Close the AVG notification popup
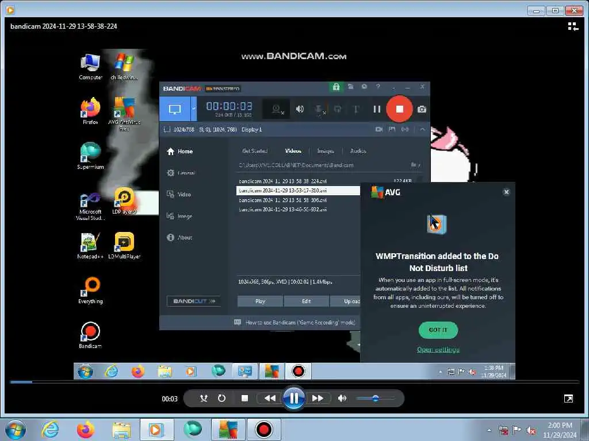The width and height of the screenshot is (589, 441). click(506, 192)
